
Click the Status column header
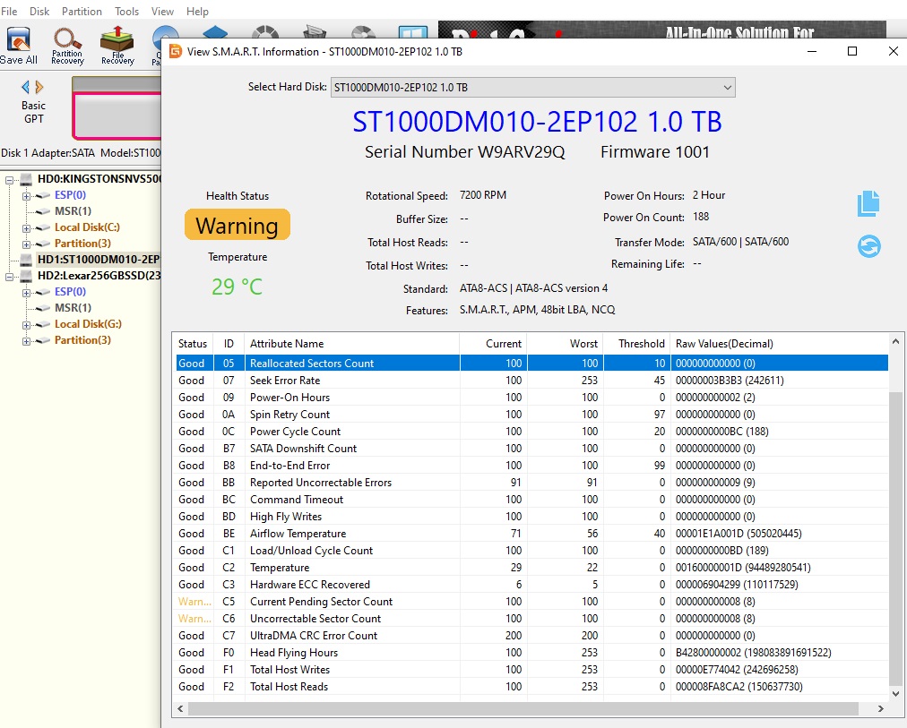click(x=194, y=344)
